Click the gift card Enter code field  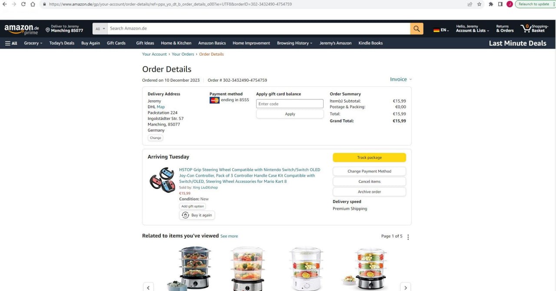coord(290,104)
